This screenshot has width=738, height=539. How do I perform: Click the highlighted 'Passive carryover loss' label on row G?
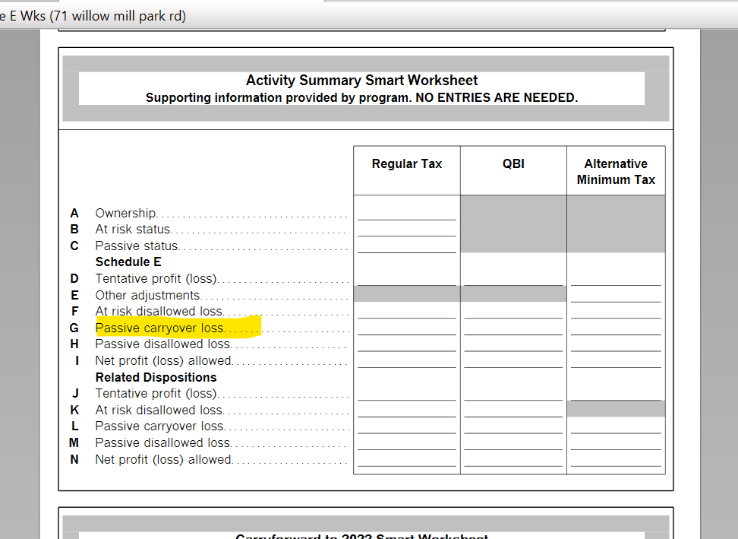160,328
